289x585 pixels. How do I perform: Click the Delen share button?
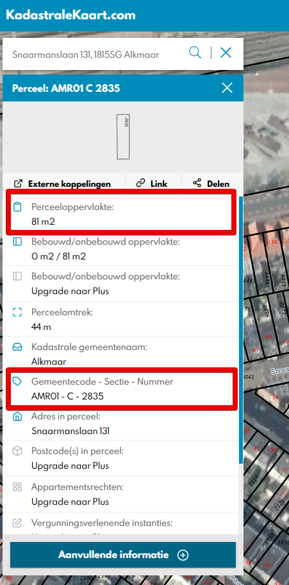[x=211, y=184]
